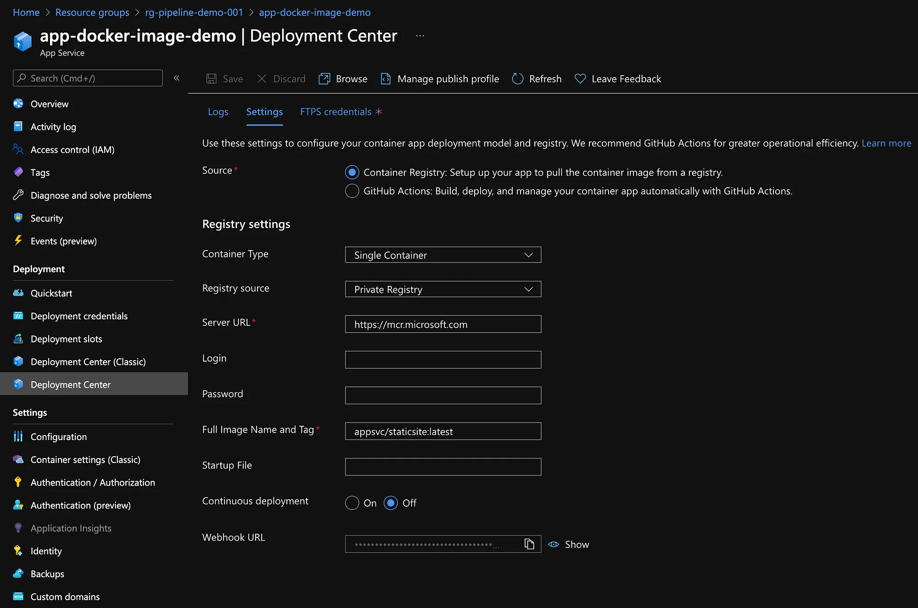Select GitHub Actions source radio button
The width and height of the screenshot is (918, 608).
[x=352, y=191]
